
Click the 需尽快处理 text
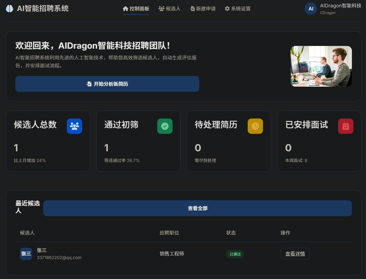tap(205, 160)
